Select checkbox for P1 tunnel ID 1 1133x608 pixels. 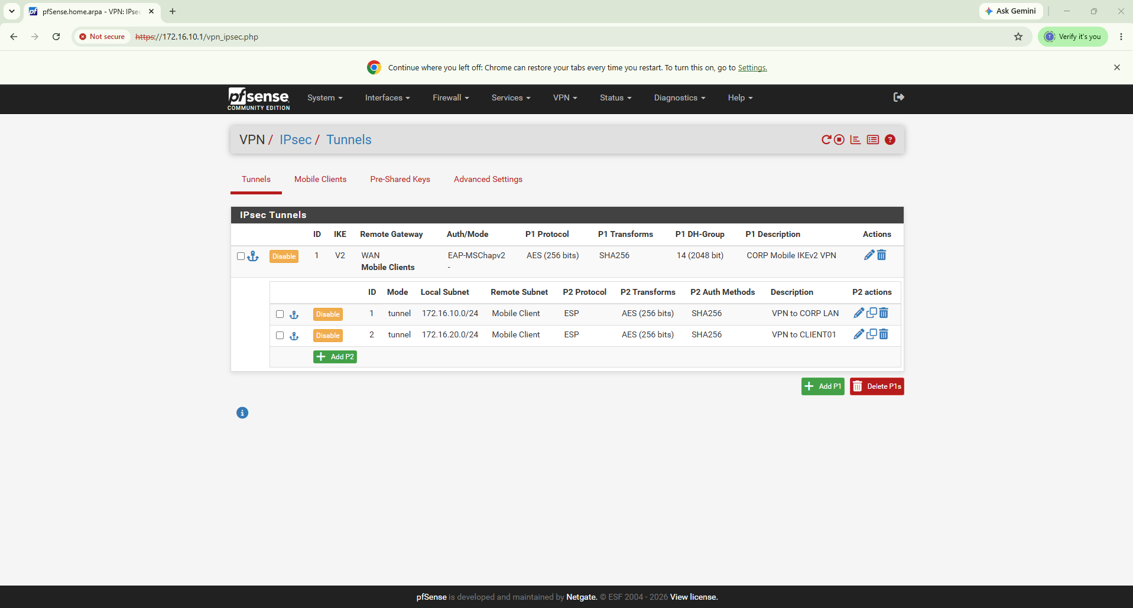(241, 256)
